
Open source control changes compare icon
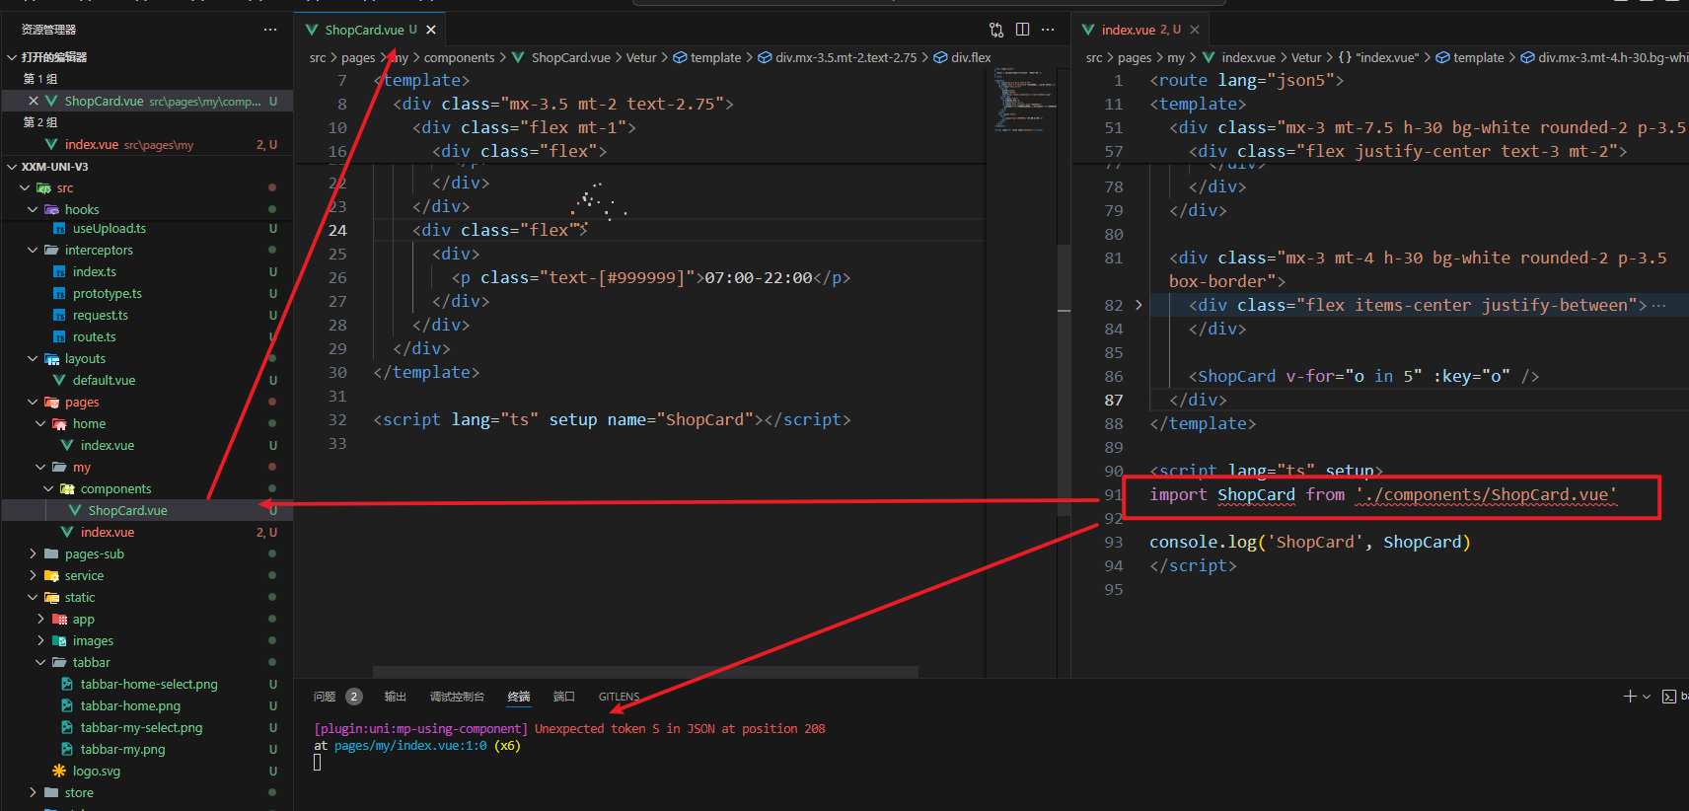(x=996, y=30)
